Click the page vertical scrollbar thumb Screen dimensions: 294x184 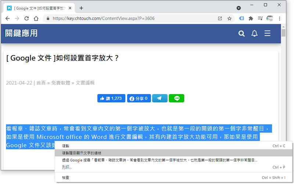coord(283,33)
